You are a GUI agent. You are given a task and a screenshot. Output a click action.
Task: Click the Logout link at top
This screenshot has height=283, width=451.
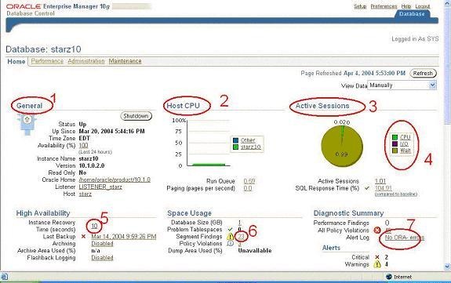[423, 6]
